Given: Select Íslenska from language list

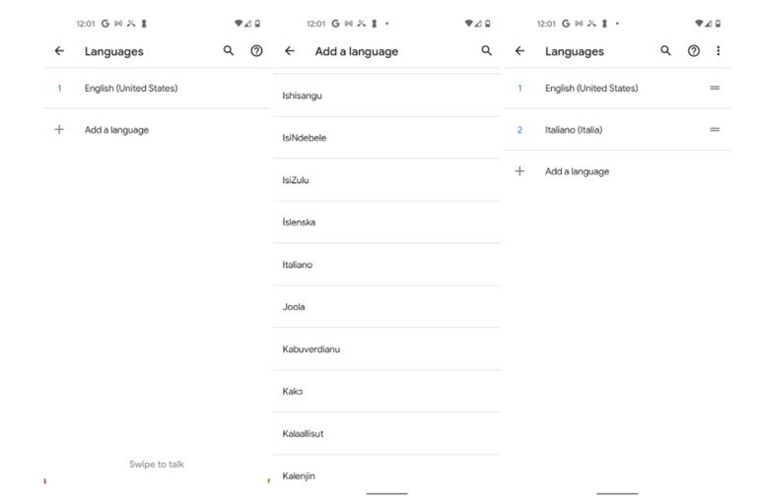Looking at the screenshot, I should [x=299, y=222].
